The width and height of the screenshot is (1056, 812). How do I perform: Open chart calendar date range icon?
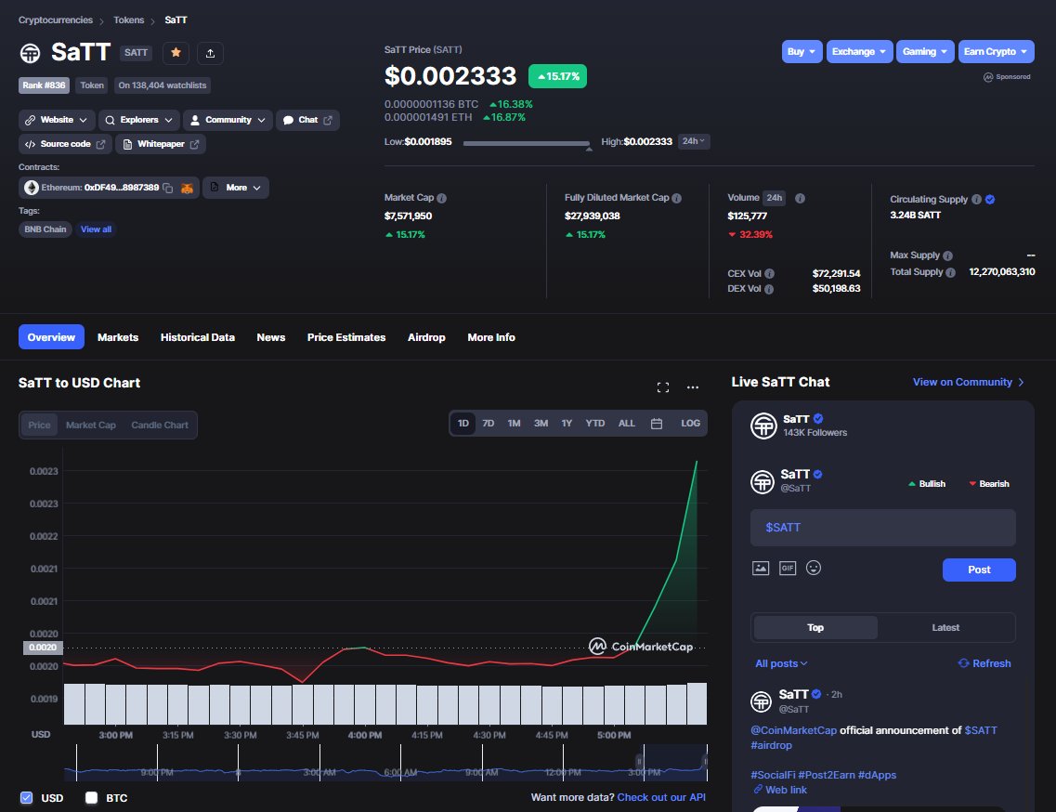point(657,423)
